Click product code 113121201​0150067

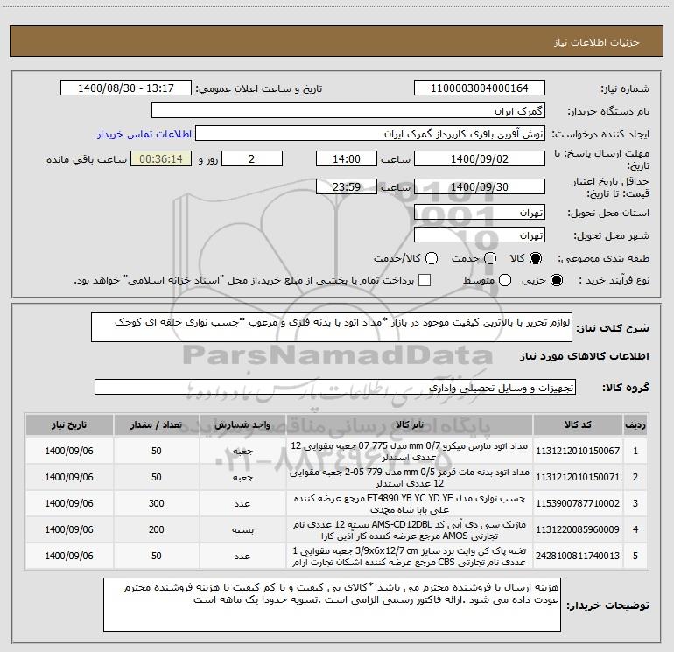[578, 451]
